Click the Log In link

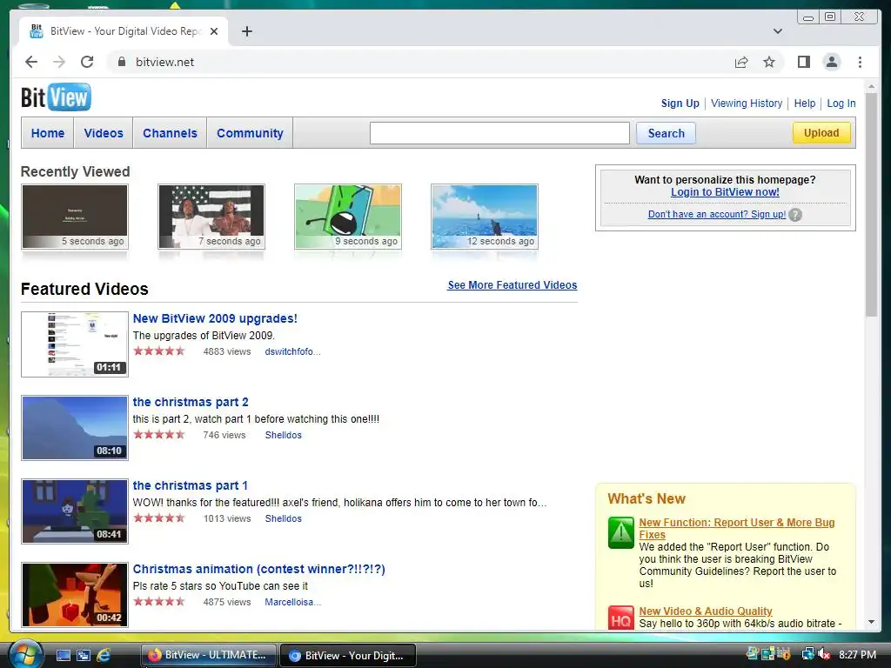[x=841, y=104]
